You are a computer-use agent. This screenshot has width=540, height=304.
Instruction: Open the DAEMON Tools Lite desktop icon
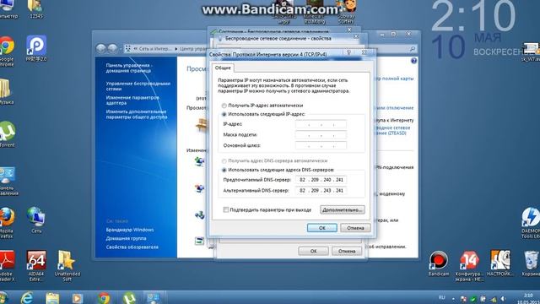[531, 223]
